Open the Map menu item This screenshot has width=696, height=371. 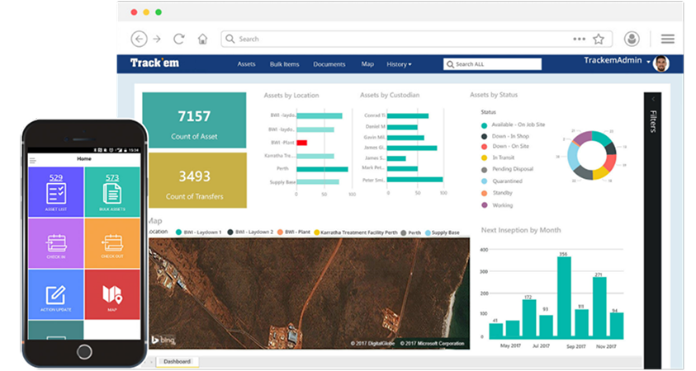pos(367,64)
